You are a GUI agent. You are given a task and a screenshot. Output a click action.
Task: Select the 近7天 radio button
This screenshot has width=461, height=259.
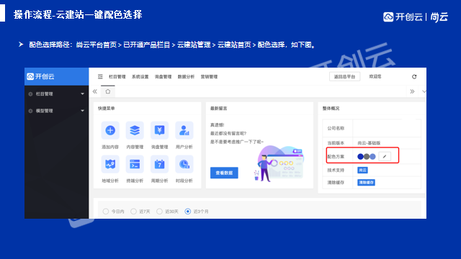[133, 212]
